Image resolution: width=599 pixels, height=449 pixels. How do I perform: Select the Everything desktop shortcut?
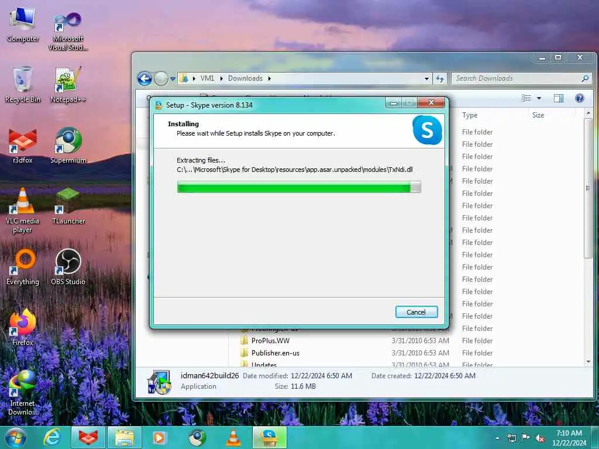[x=23, y=267]
